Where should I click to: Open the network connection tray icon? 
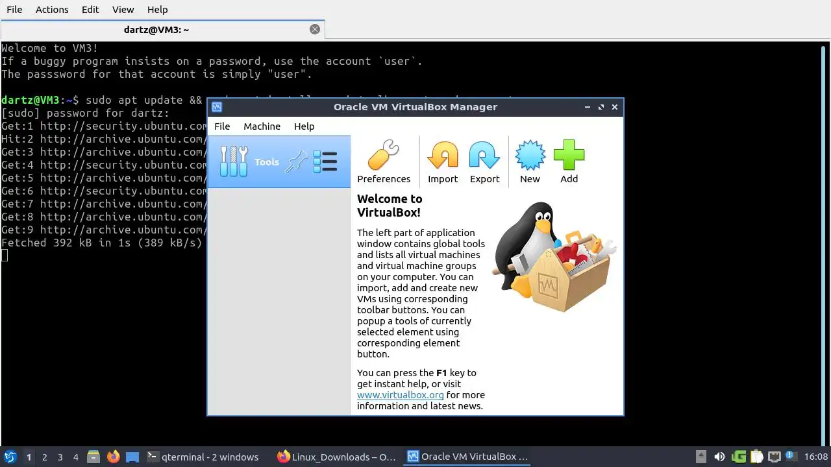pyautogui.click(x=774, y=457)
